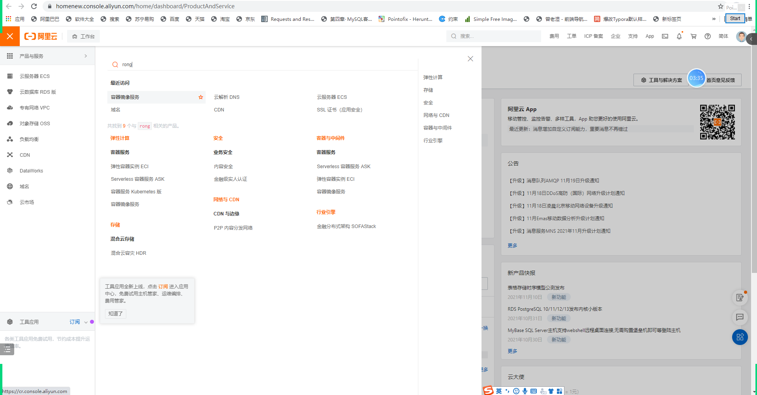Click the DataWorks icon in sidebar
Image resolution: width=757 pixels, height=395 pixels.
point(10,171)
